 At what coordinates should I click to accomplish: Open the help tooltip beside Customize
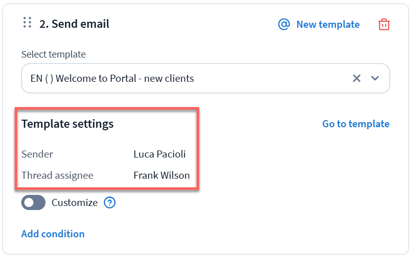tap(110, 203)
